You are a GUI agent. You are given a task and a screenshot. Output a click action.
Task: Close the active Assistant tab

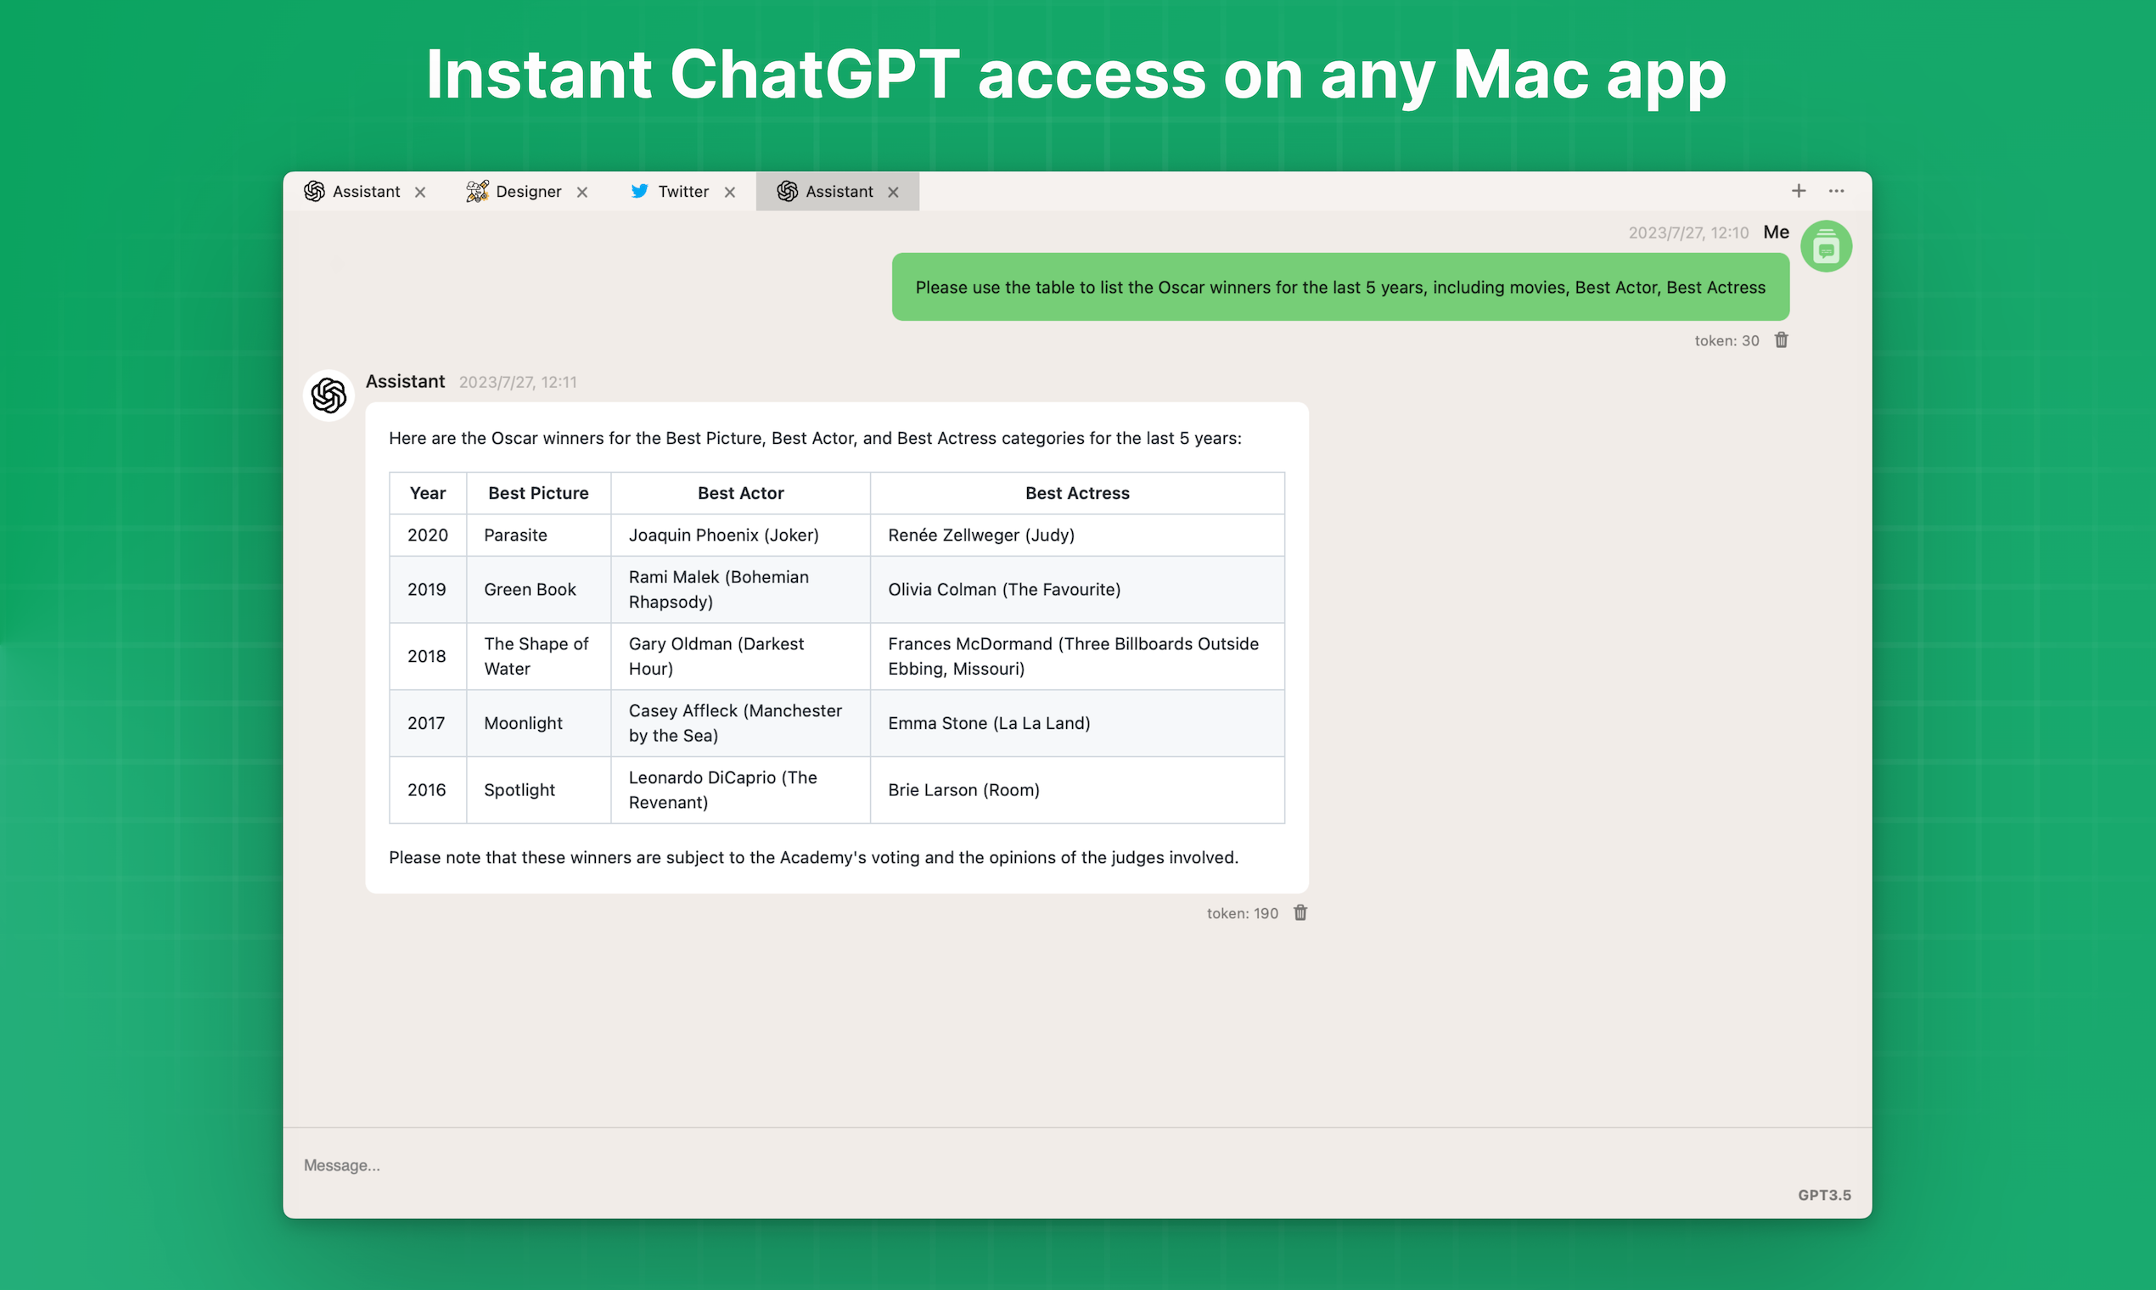pyautogui.click(x=893, y=192)
